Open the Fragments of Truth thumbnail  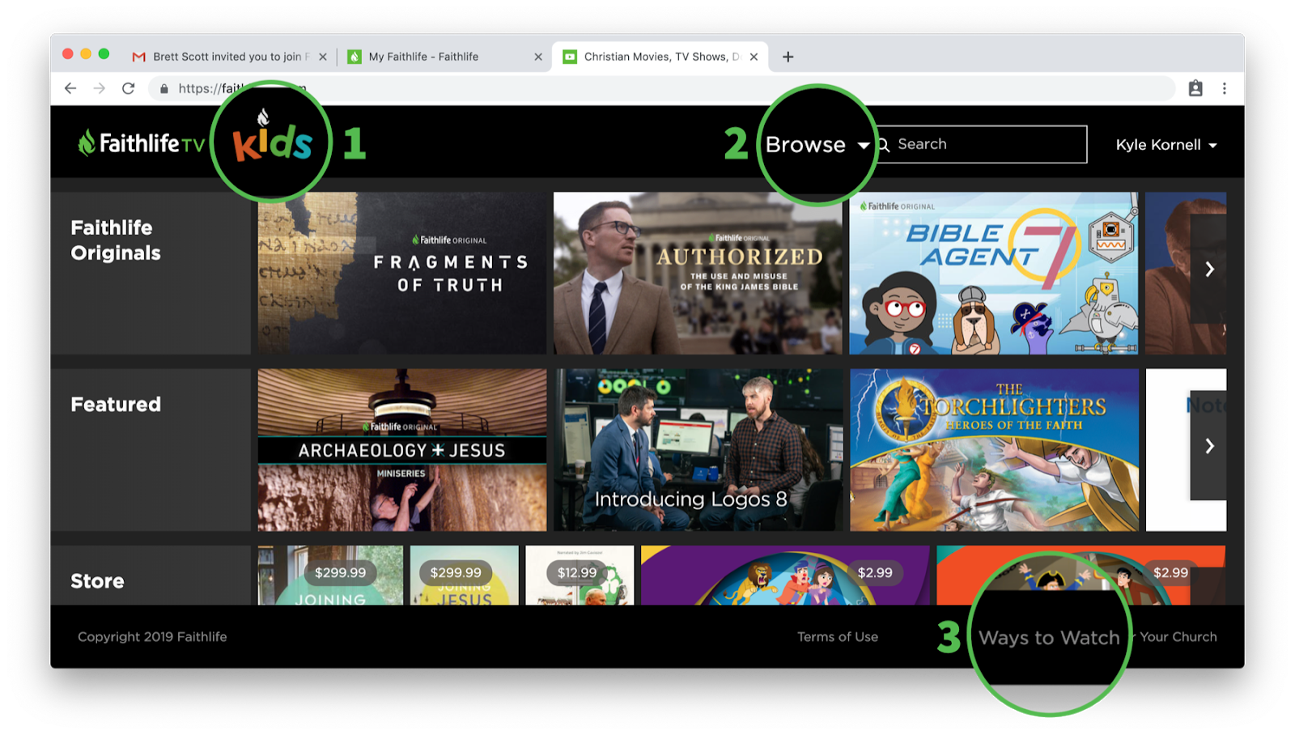(402, 273)
